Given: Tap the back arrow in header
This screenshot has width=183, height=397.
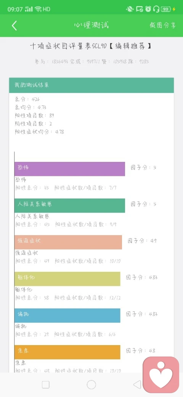Looking at the screenshot, I should pos(14,26).
